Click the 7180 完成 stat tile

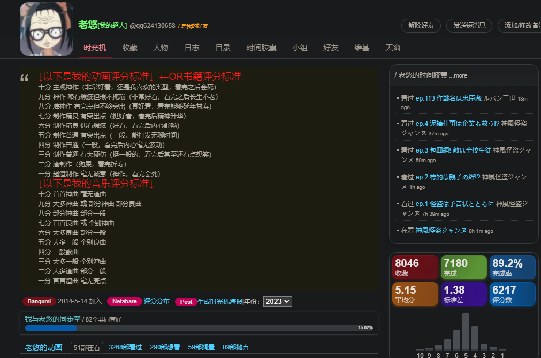pyautogui.click(x=463, y=267)
